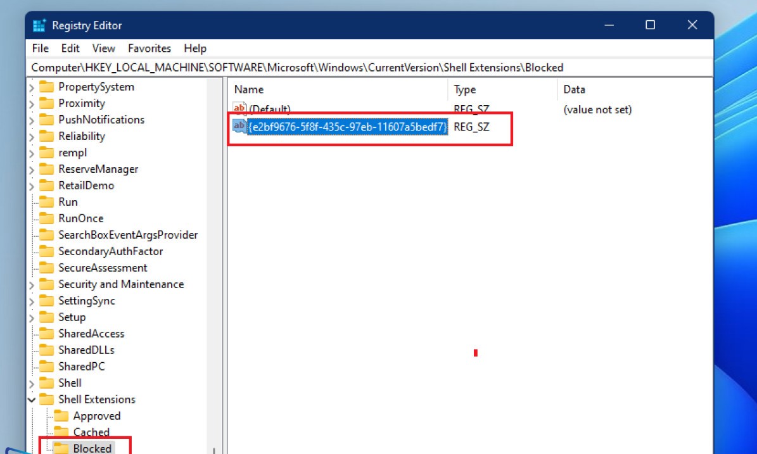Open the File menu

coord(40,48)
